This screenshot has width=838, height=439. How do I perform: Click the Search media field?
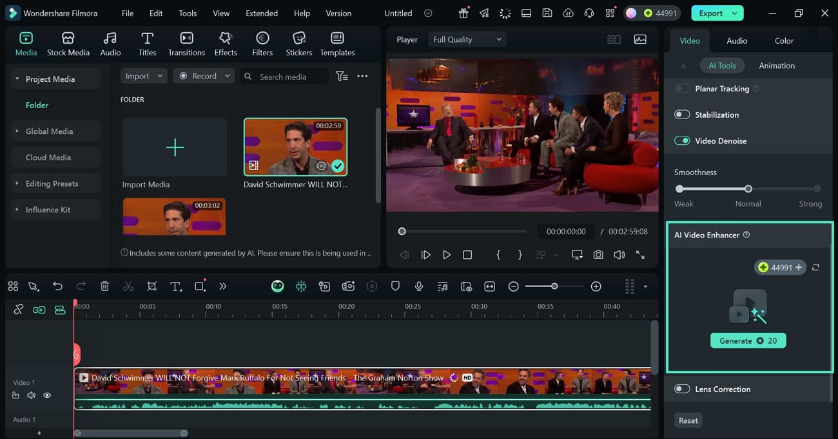[x=284, y=76]
